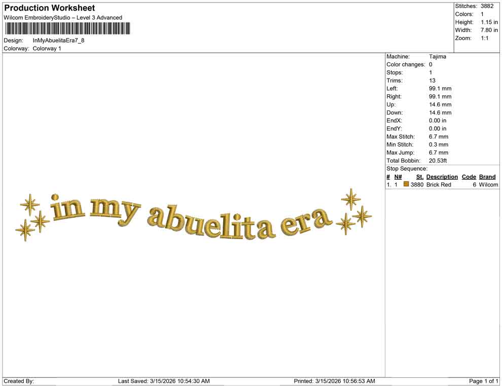Image resolution: width=502 pixels, height=386 pixels.
Task: Click the 'Code' column header
Action: pyautogui.click(x=469, y=177)
